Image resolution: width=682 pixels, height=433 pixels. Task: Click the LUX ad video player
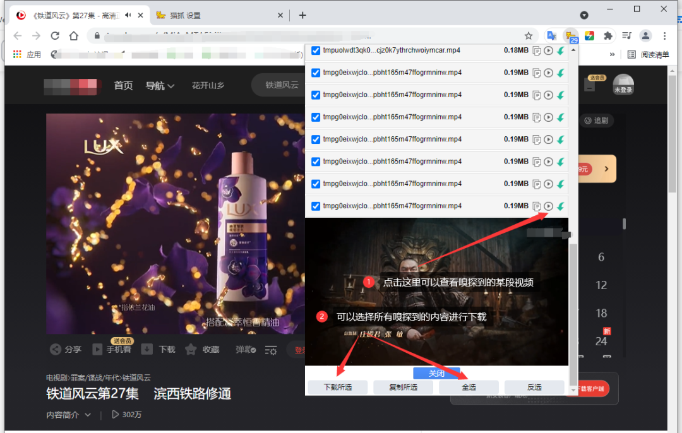click(x=176, y=223)
